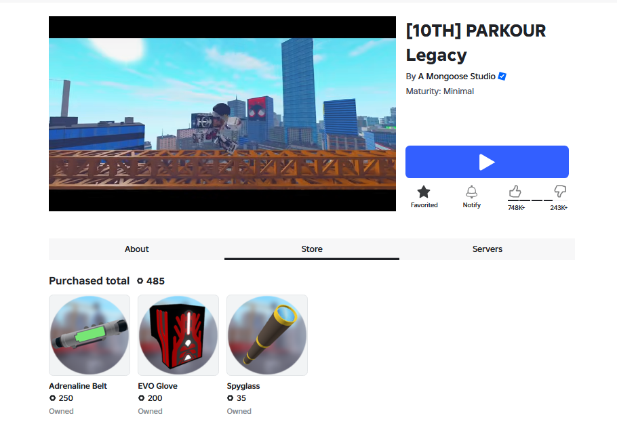Click the Notify bell icon
The width and height of the screenshot is (617, 428).
click(x=471, y=192)
